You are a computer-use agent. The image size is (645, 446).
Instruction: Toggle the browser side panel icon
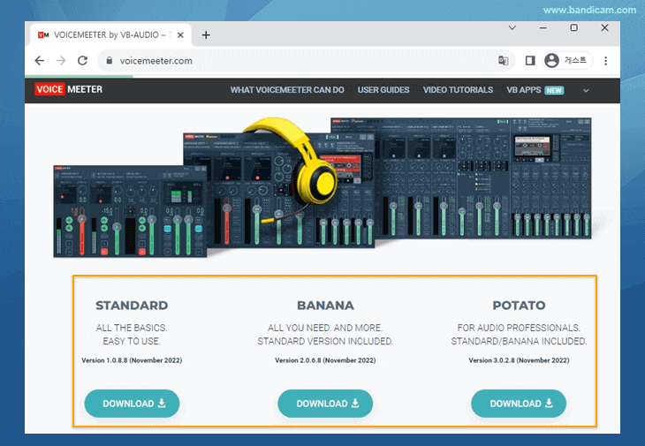click(x=530, y=61)
